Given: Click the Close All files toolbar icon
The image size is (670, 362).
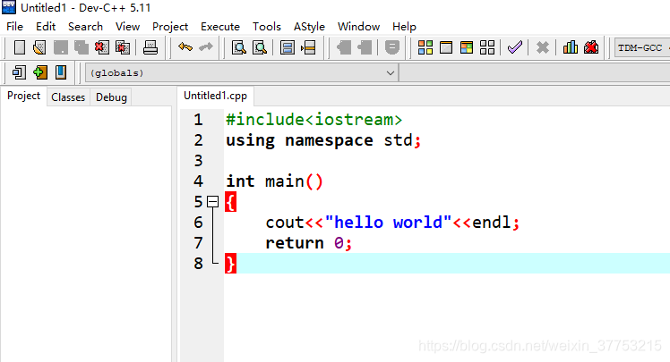Looking at the screenshot, I should click(123, 47).
